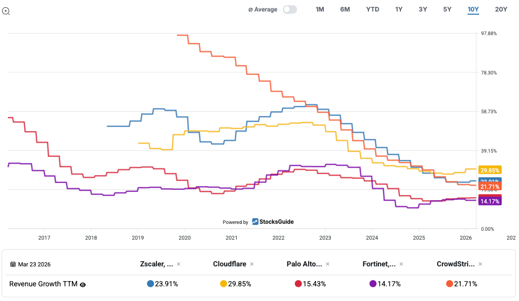Click the zoom-in magnifier icon
The image size is (519, 301).
(6, 10)
